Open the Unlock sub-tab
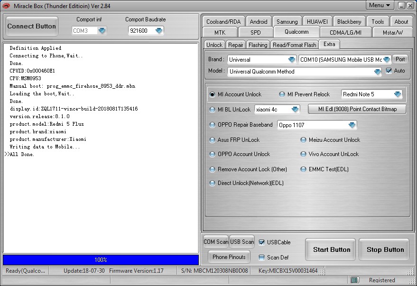This screenshot has height=286, width=417. click(214, 45)
